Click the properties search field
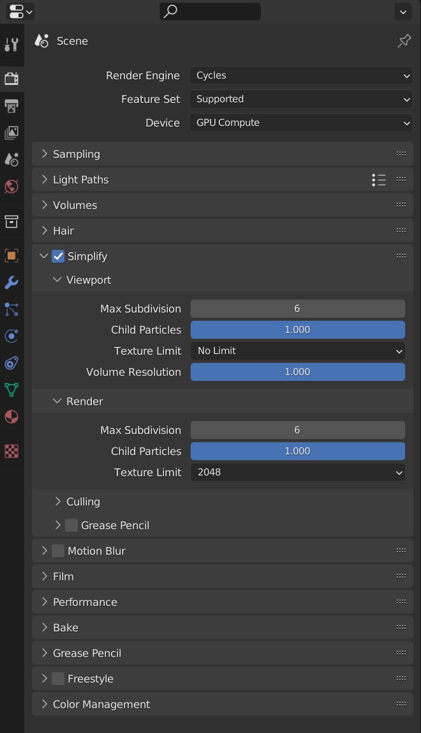 point(210,12)
